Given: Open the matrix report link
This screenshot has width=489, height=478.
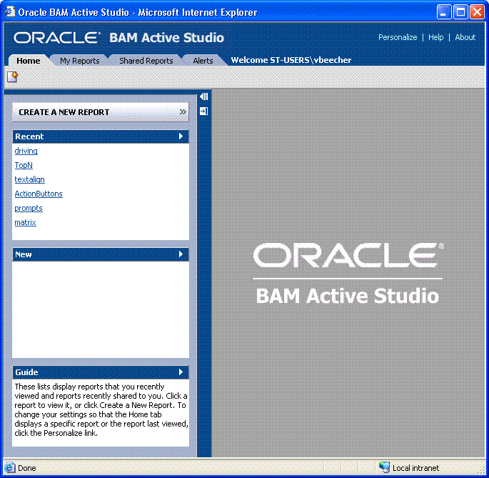Looking at the screenshot, I should point(26,223).
